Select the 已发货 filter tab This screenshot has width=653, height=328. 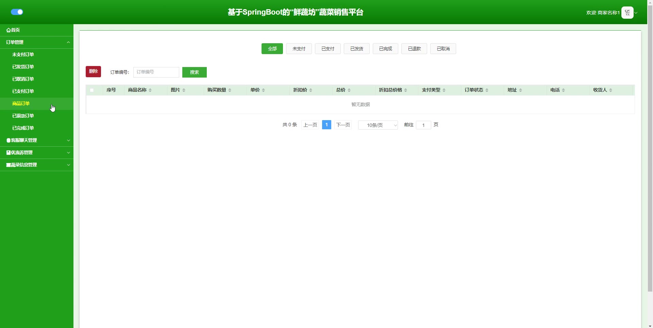[357, 49]
